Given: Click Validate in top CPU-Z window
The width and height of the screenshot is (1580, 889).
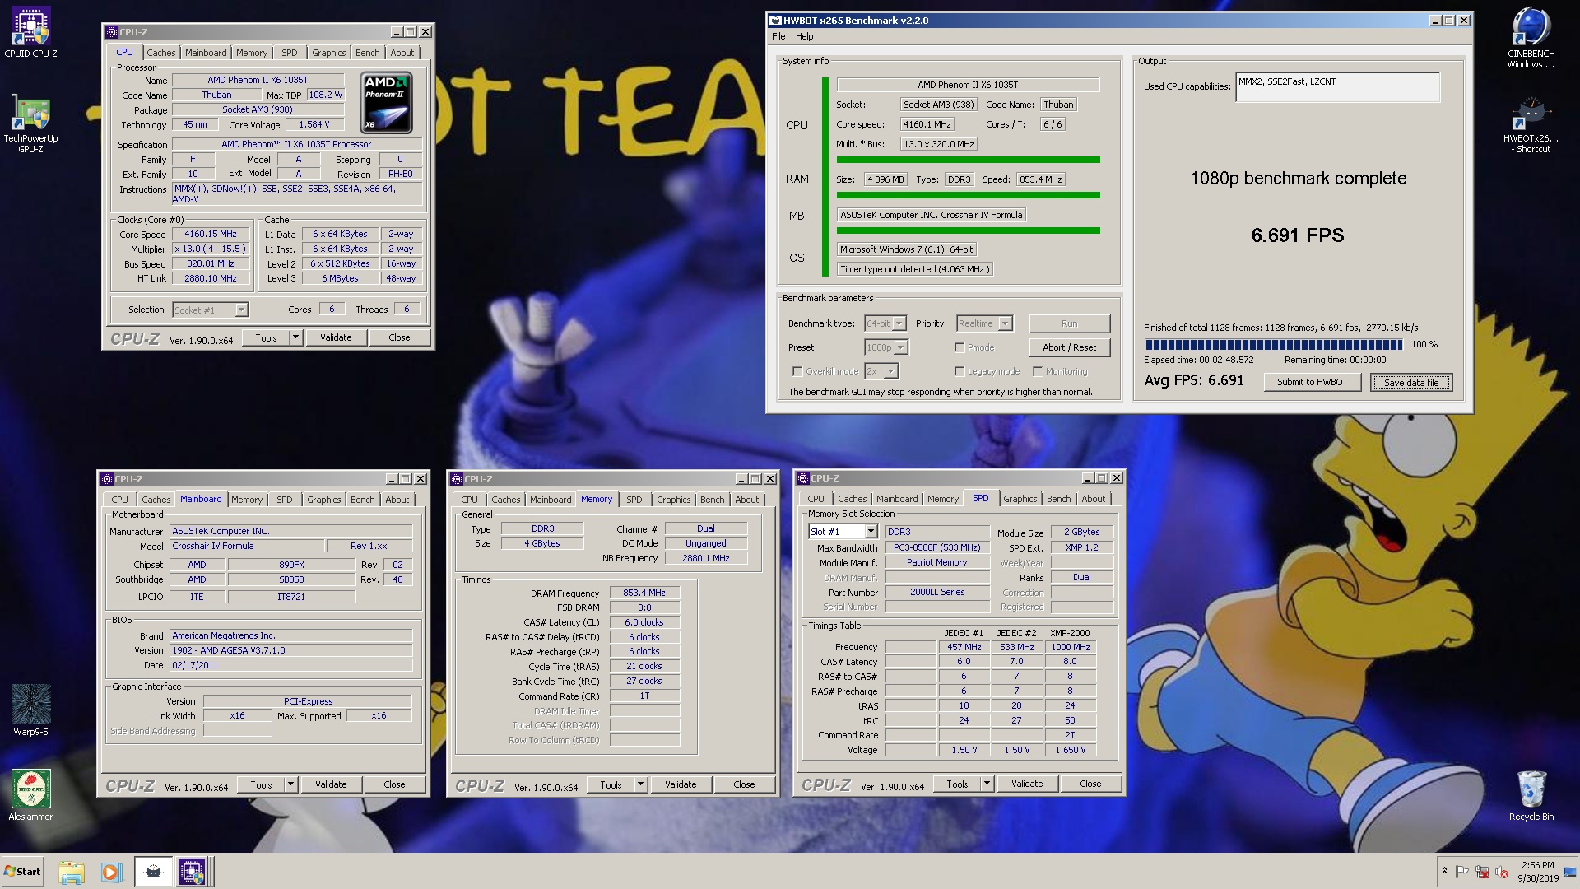Looking at the screenshot, I should point(336,337).
